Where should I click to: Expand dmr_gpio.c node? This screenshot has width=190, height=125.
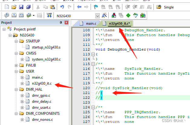(x=22, y=95)
